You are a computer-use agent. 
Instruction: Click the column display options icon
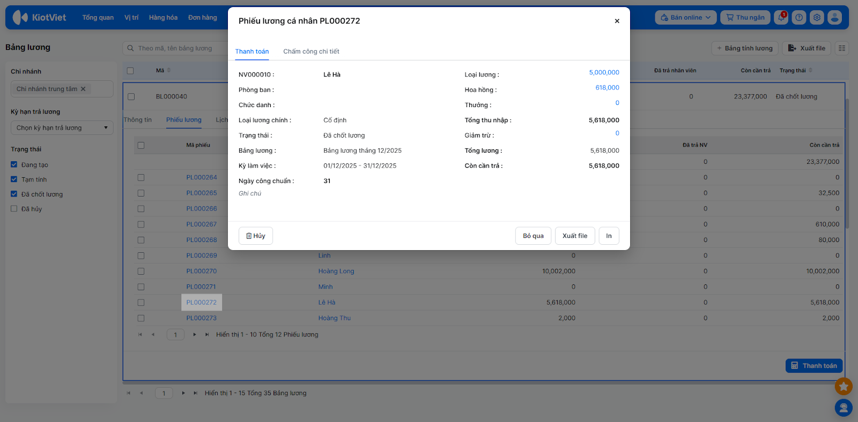(842, 48)
